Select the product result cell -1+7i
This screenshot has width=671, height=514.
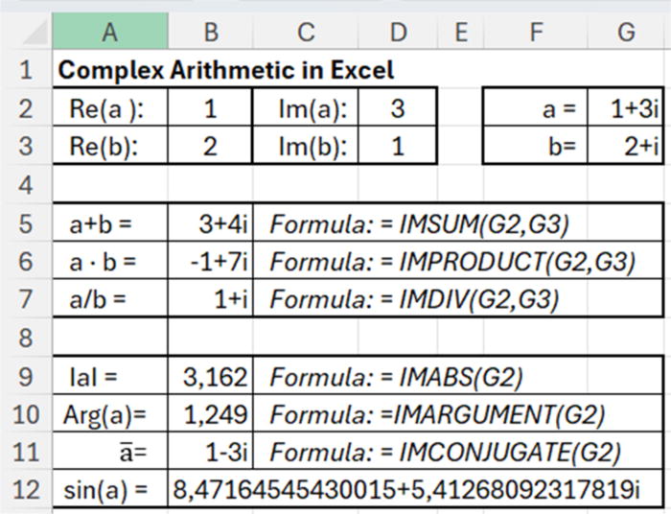pyautogui.click(x=210, y=261)
